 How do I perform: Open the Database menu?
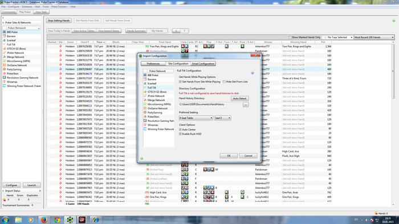point(27,7)
